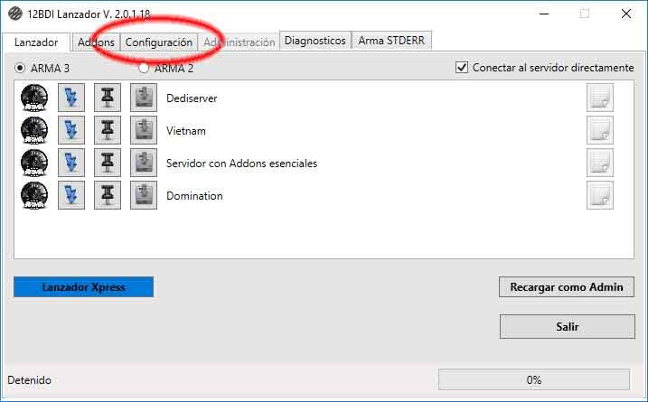Click download arrow for Servidor con Addons esenciales
Screen dimensions: 648x402
click(x=71, y=163)
